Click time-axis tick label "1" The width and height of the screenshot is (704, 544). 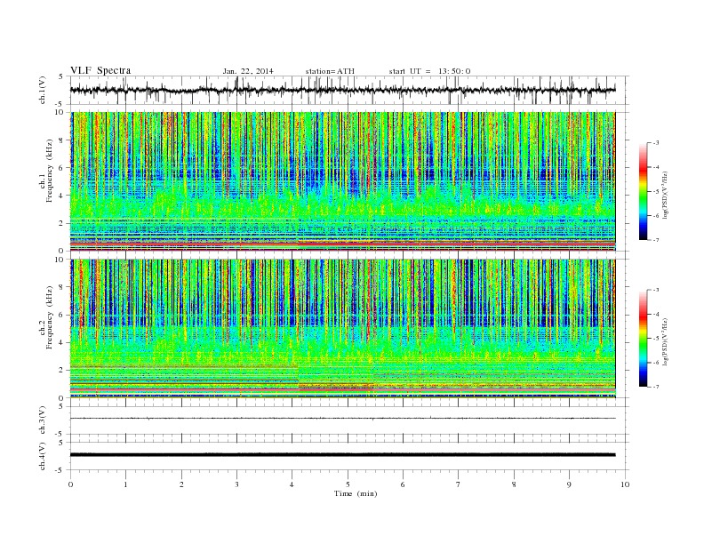click(x=125, y=484)
